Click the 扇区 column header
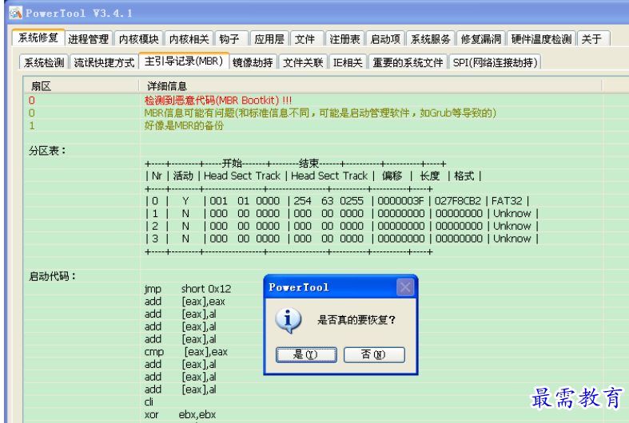Image resolution: width=629 pixels, height=423 pixels. pyautogui.click(x=82, y=85)
